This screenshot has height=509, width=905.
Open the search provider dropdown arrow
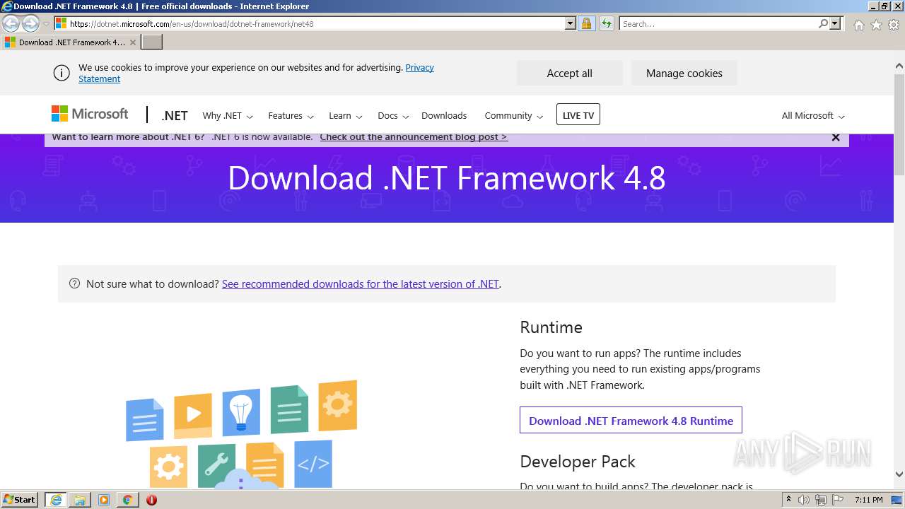coord(835,24)
